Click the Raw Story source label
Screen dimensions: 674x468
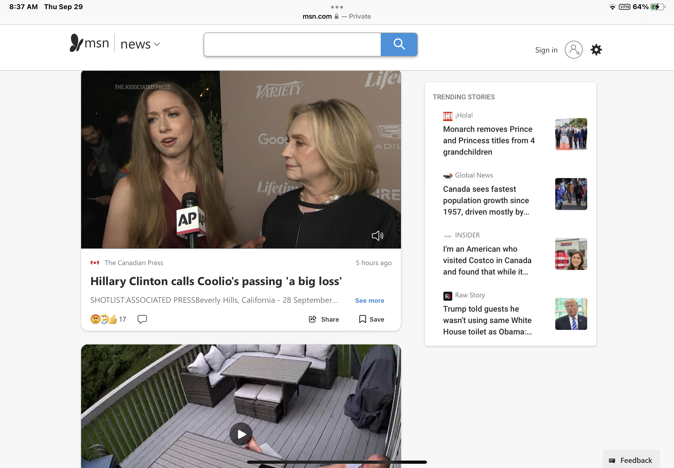(470, 295)
